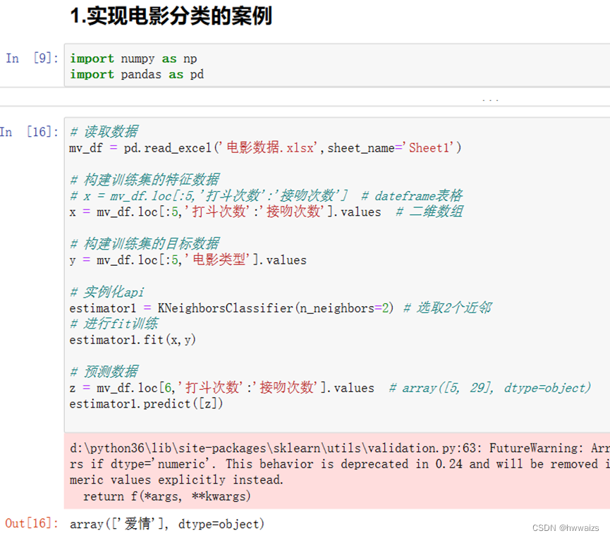Click the comment # 选取2个近邻

click(x=448, y=307)
